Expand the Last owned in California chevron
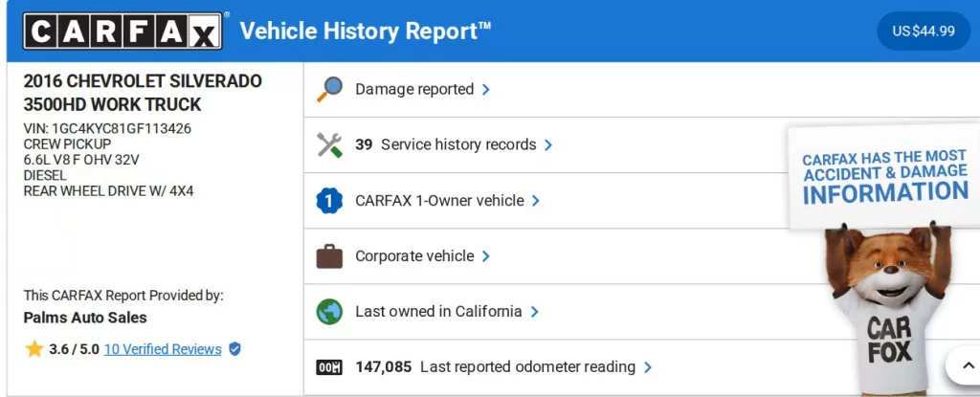The height and width of the screenshot is (397, 980). click(534, 312)
